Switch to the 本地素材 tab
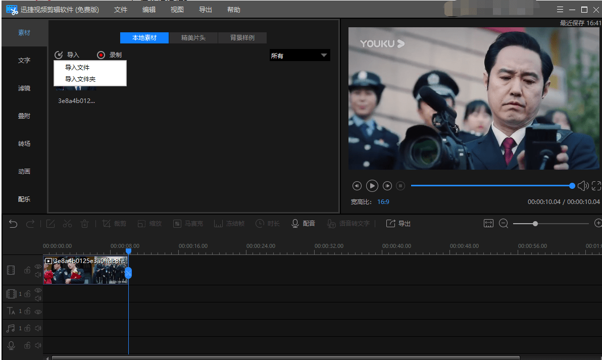Image resolution: width=602 pixels, height=360 pixels. [144, 37]
